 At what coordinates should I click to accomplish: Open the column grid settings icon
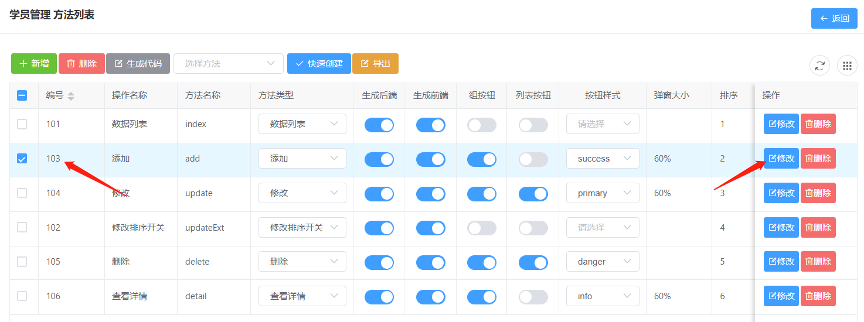[847, 66]
